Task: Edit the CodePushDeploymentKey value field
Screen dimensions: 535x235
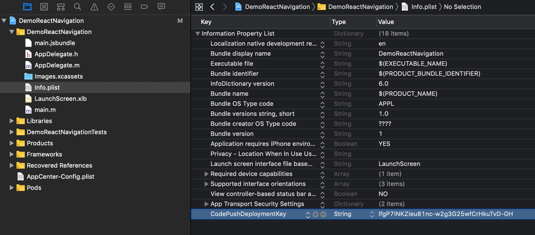Action: coord(446,214)
